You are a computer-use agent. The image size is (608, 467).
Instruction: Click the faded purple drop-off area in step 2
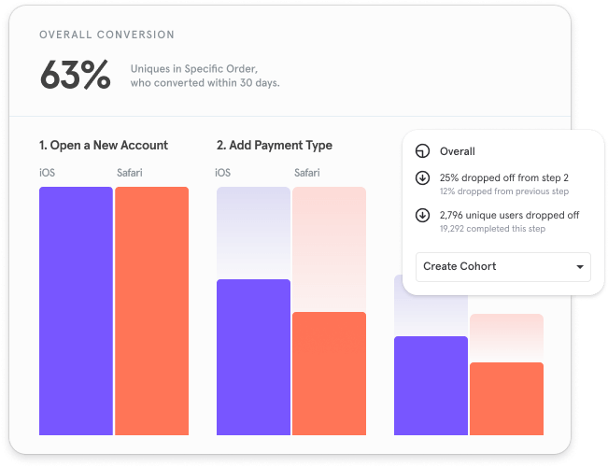pyautogui.click(x=253, y=233)
